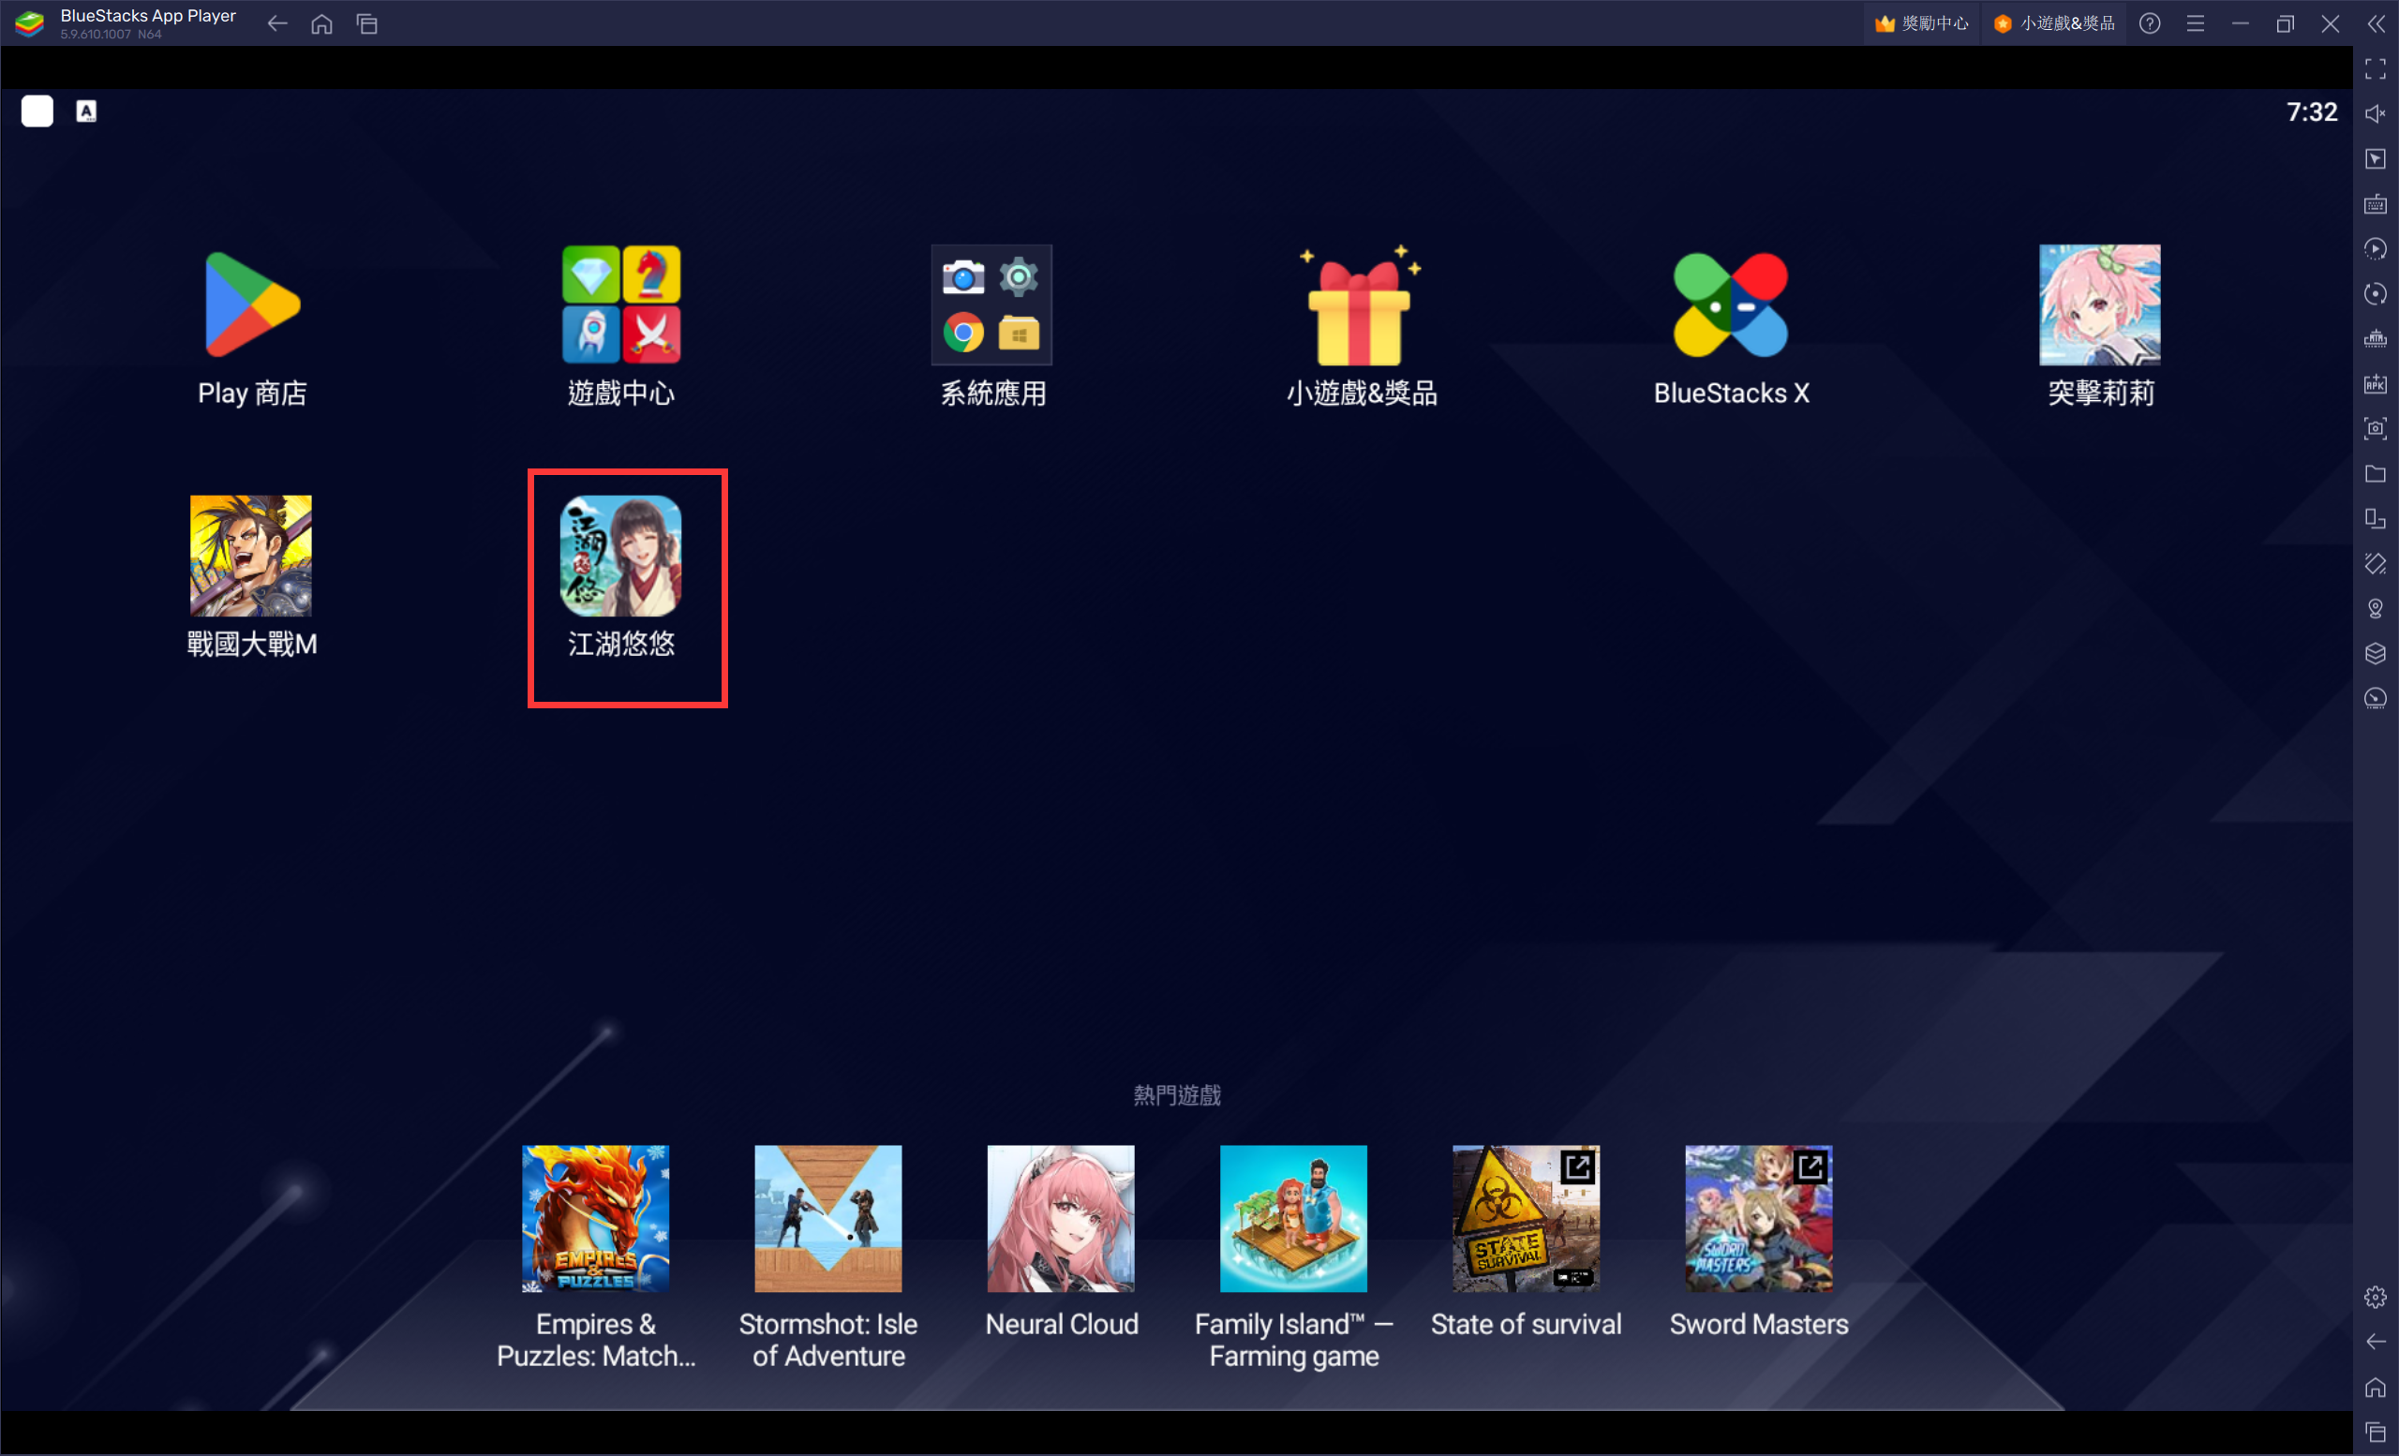Open recent apps from title bar
This screenshot has height=1456, width=2399.
click(367, 23)
